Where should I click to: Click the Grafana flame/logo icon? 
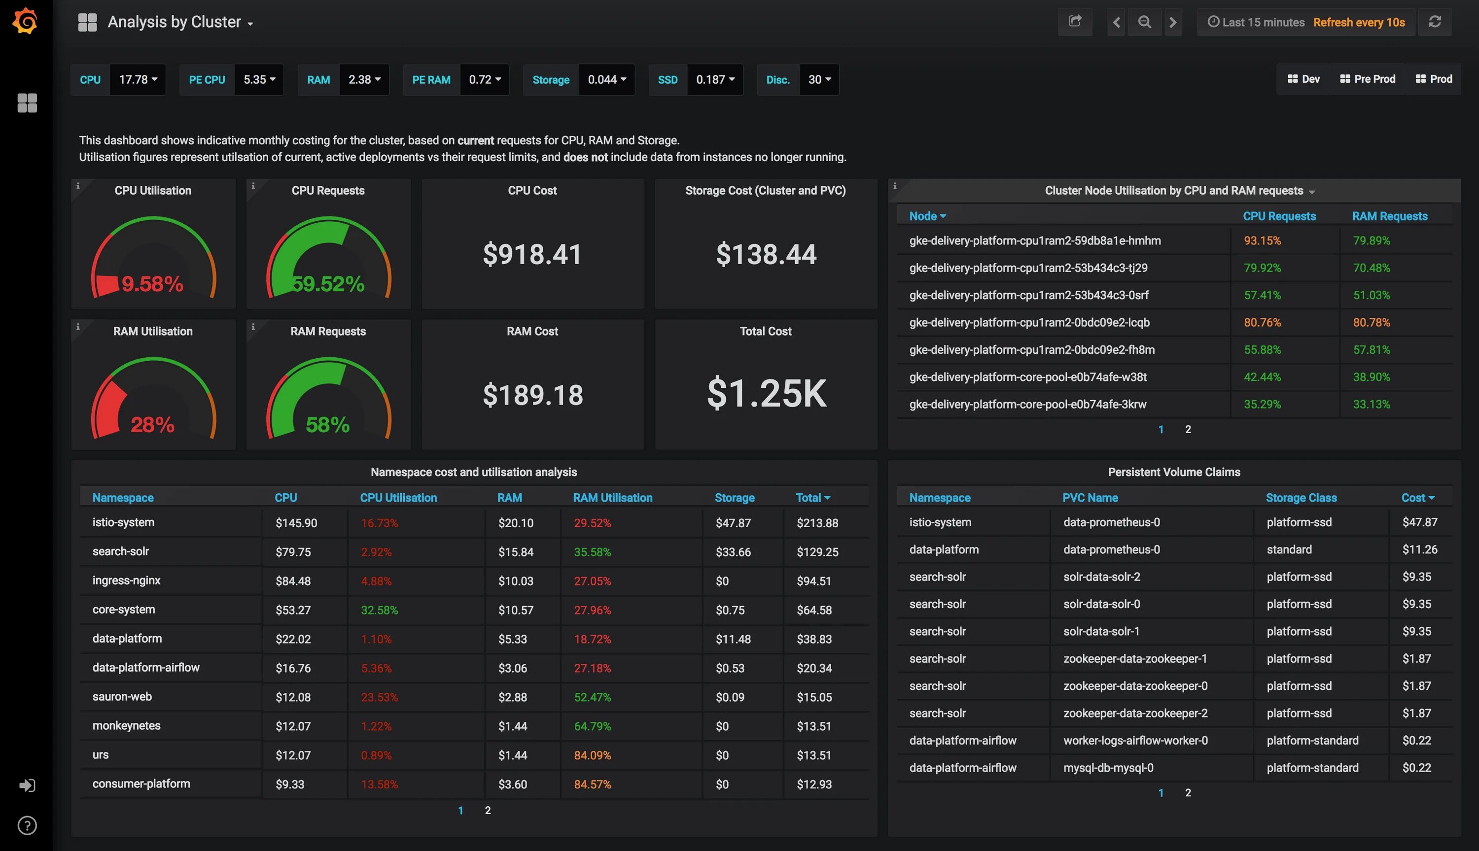(x=28, y=20)
